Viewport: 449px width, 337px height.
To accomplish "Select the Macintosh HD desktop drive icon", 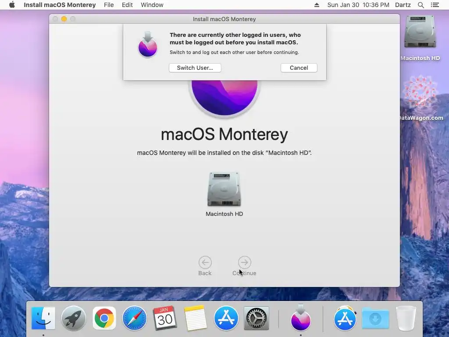I will click(x=420, y=32).
